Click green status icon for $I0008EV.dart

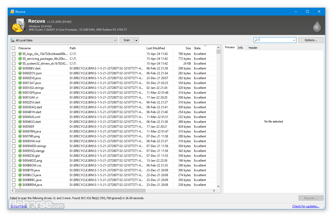(20, 68)
